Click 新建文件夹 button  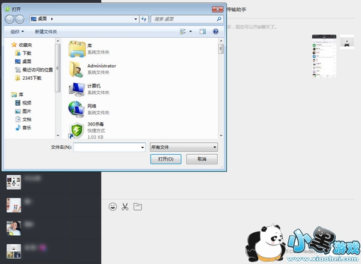pyautogui.click(x=46, y=32)
